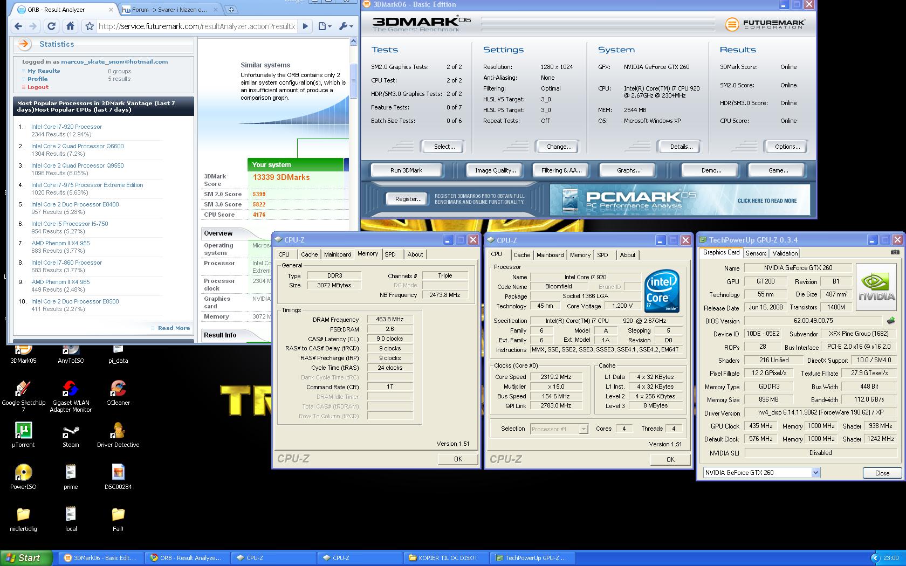This screenshot has width=906, height=566.
Task: Click the Register... button
Action: [408, 199]
